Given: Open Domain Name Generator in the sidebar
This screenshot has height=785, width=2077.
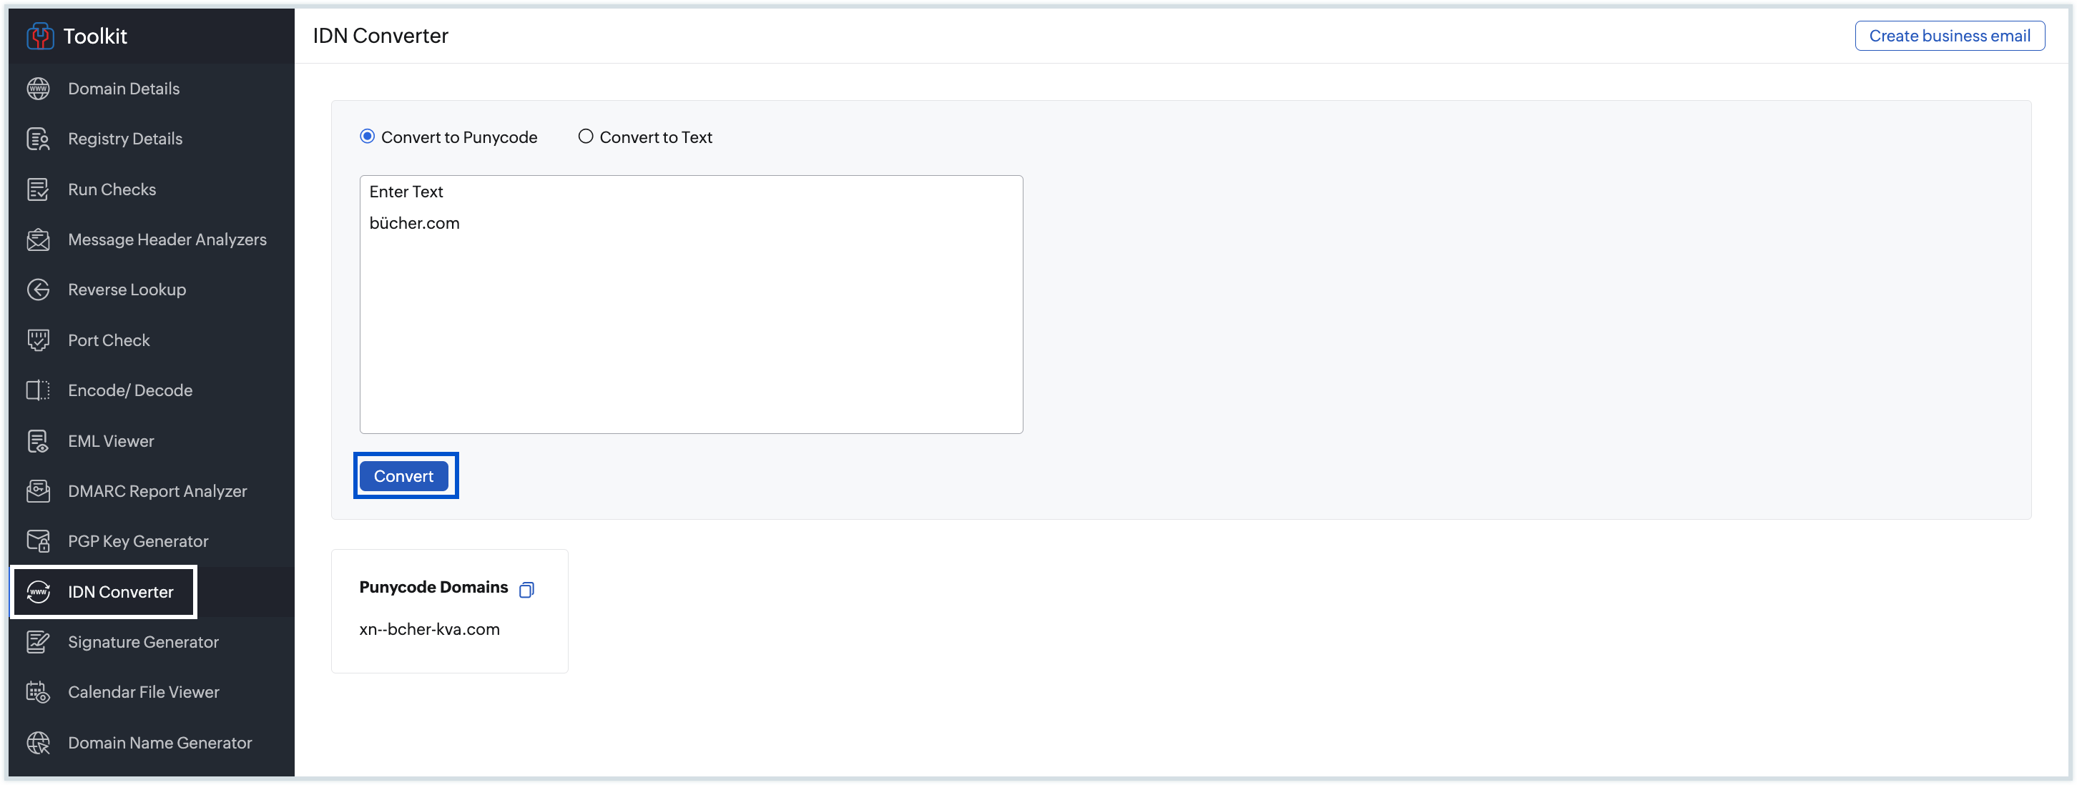Looking at the screenshot, I should [x=159, y=742].
